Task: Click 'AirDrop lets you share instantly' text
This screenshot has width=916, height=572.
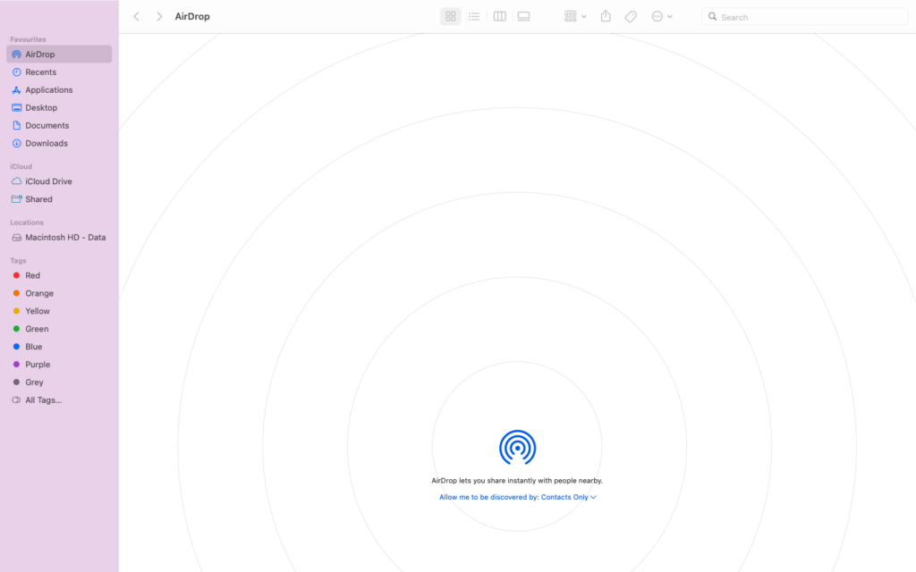Action: pos(517,480)
